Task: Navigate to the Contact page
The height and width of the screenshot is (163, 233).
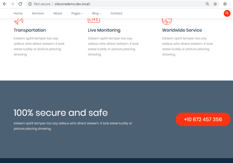Action: (x=116, y=13)
